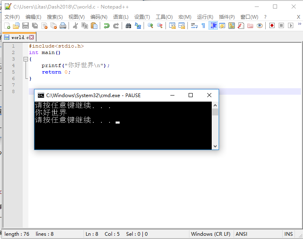
Task: Click the Stop recording macro button
Action: (282, 26)
